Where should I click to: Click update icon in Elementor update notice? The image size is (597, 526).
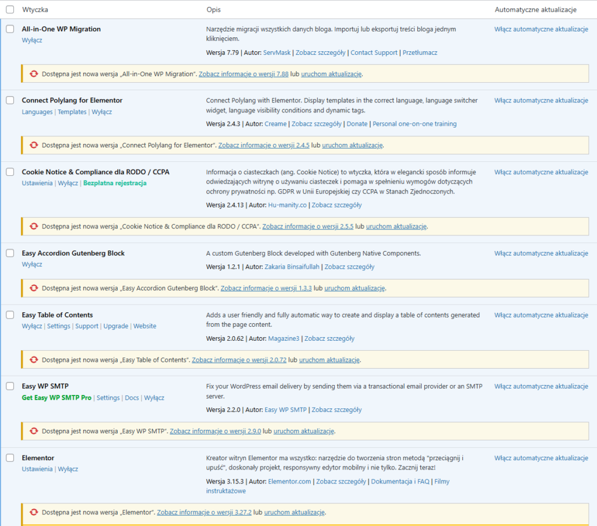click(x=34, y=513)
